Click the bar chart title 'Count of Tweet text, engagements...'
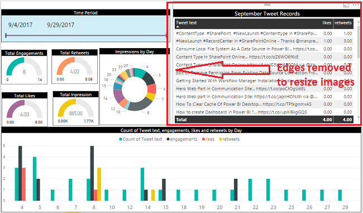 coord(181,130)
